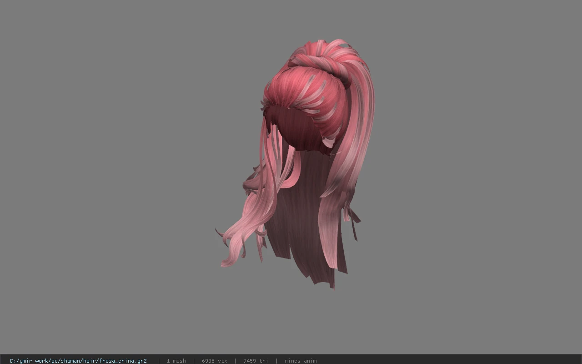Click the '1 mesh' status entry
Image resolution: width=582 pixels, height=364 pixels.
176,361
